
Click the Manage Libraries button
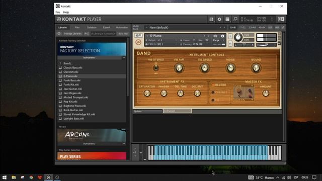(72, 34)
